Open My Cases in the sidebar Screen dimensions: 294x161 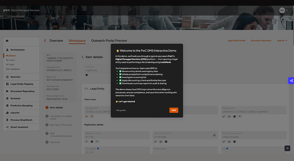pos(10,60)
